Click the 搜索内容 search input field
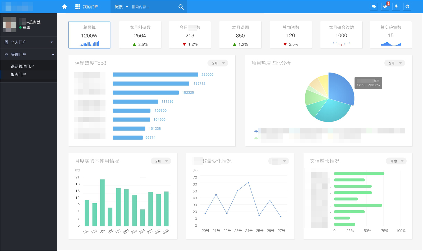This screenshot has height=251, width=423. click(x=153, y=7)
